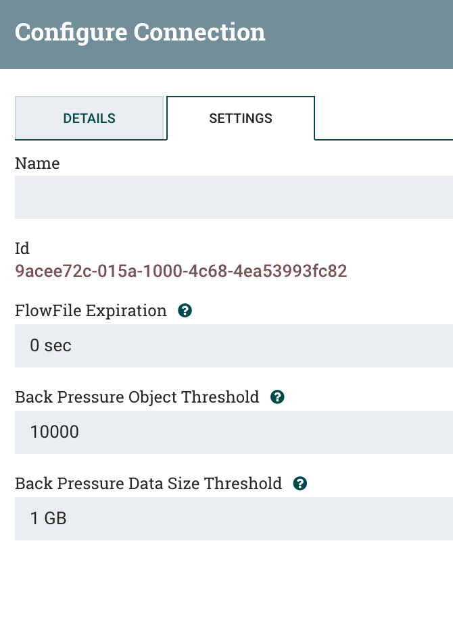Viewport: 453px width, 635px height.
Task: Click the FlowFile Expiration value field
Action: 226,345
